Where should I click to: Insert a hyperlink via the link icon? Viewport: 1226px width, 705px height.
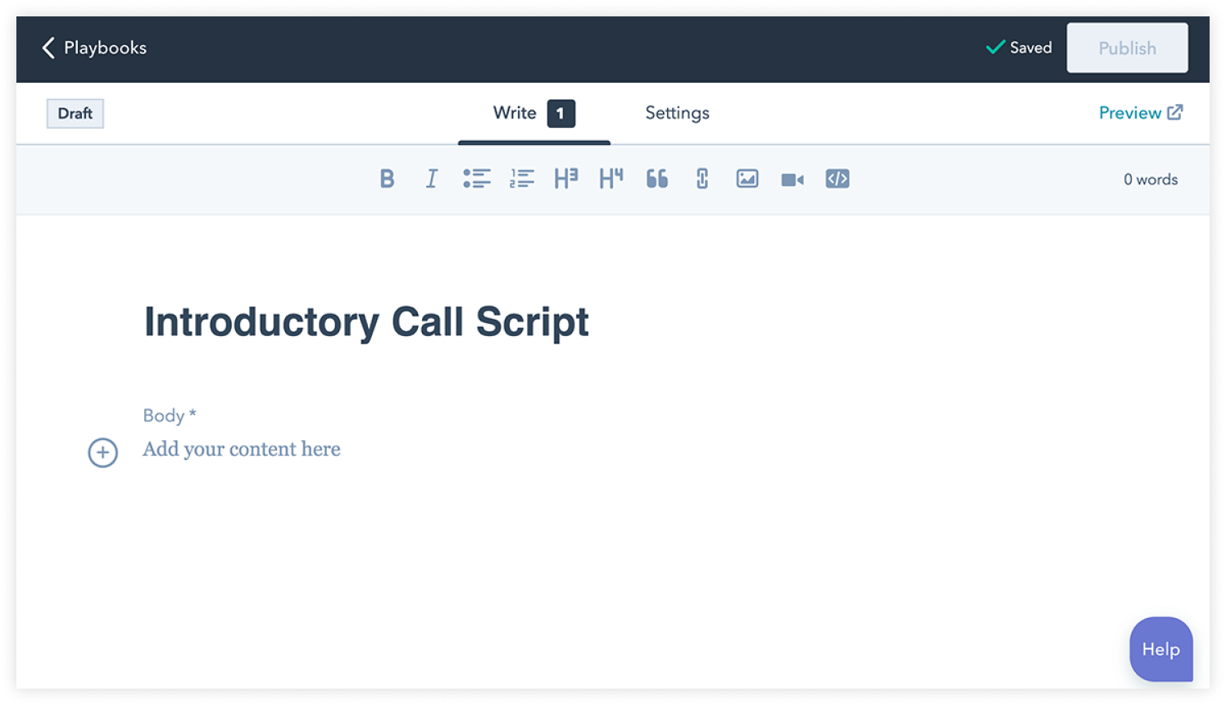click(702, 179)
